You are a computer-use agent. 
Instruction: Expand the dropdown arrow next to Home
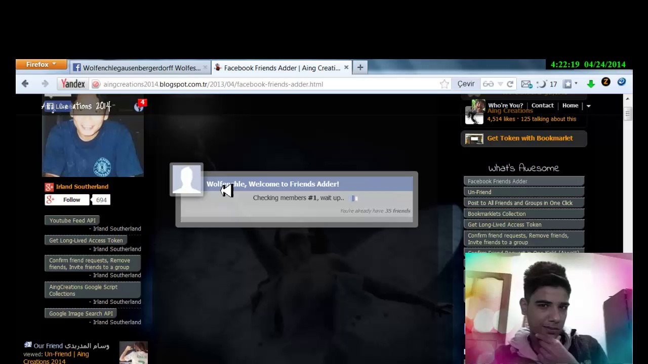588,106
